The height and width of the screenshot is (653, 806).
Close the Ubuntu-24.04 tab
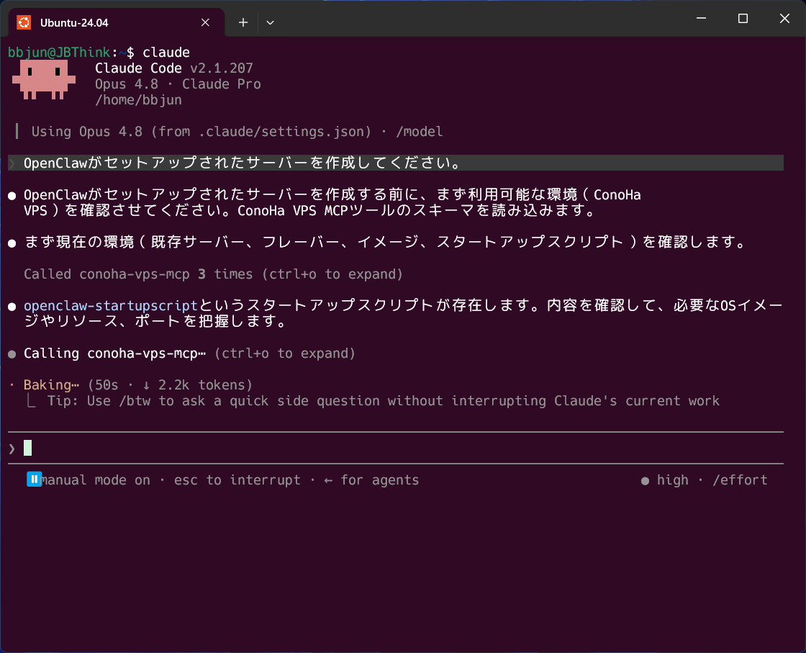[x=205, y=22]
